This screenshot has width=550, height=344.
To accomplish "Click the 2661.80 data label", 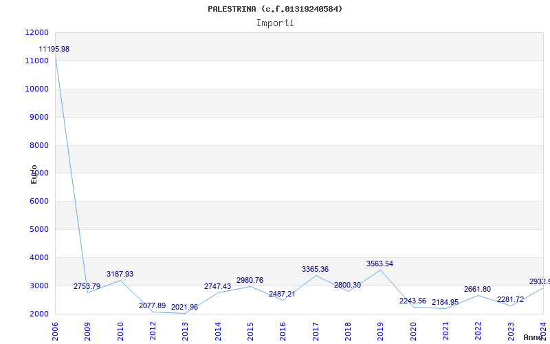I will (477, 289).
